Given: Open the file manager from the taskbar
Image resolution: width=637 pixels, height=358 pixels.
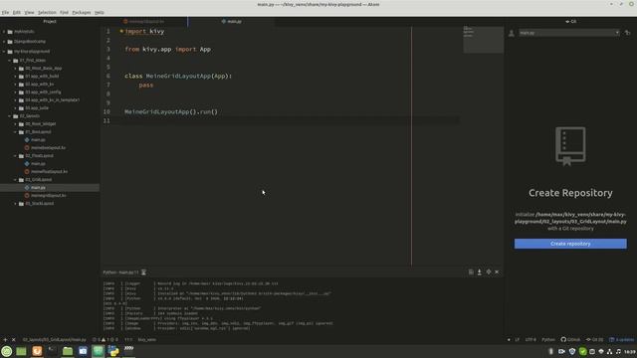Looking at the screenshot, I should point(68,351).
